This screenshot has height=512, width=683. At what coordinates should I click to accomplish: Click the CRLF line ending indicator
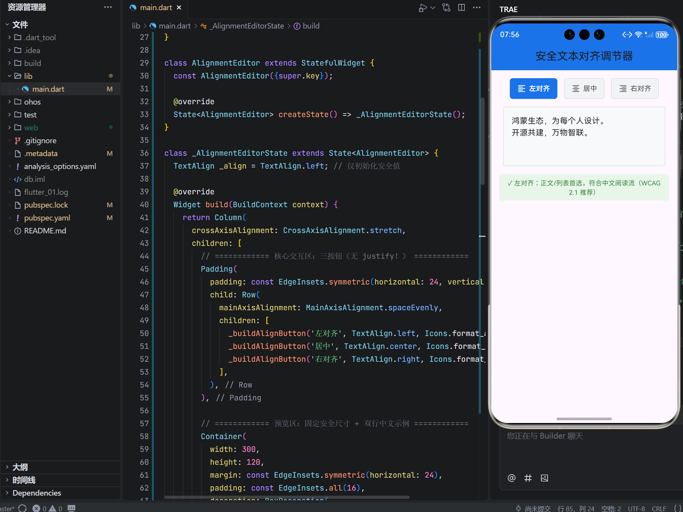[659, 508]
